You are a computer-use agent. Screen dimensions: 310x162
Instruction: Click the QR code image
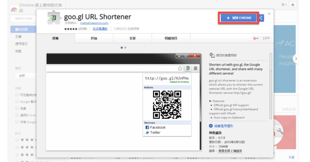[x=167, y=105]
